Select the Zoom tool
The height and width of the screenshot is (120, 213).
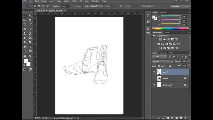coord(30,56)
